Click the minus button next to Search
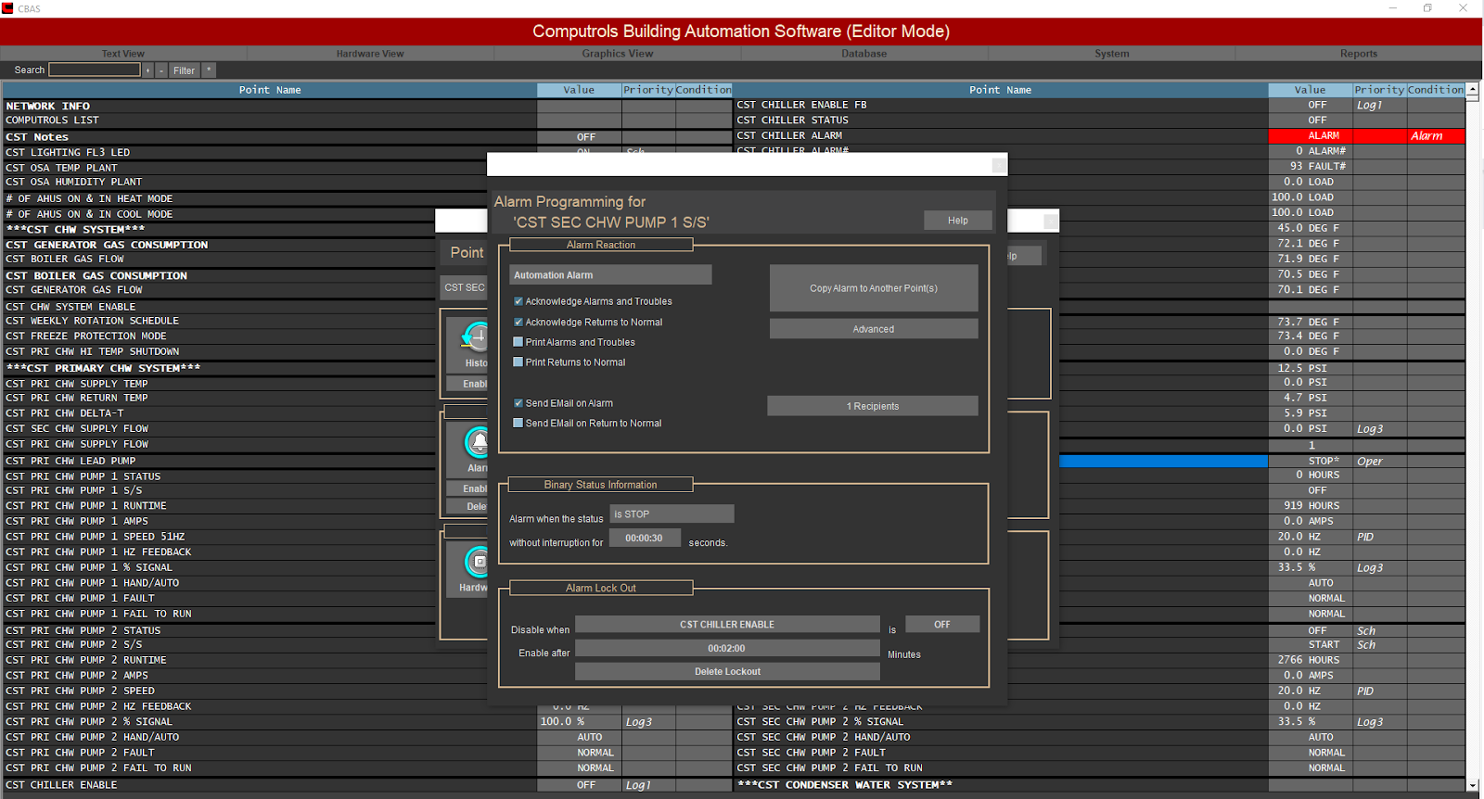 (161, 70)
